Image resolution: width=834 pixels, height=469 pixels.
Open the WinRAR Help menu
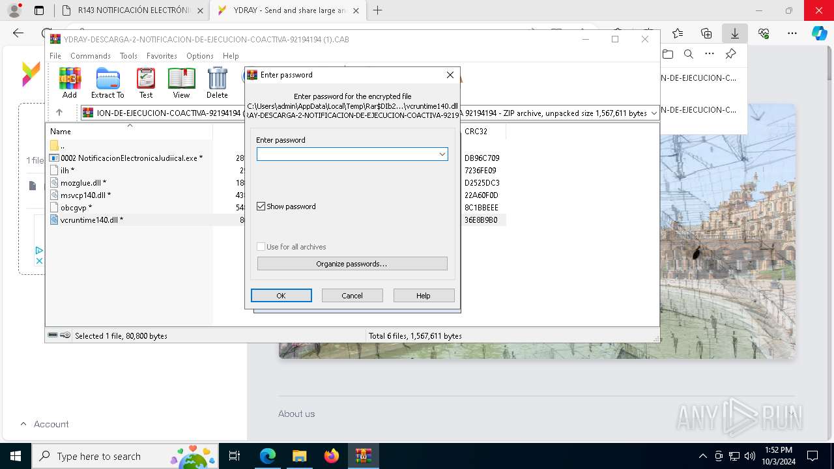[x=231, y=56]
